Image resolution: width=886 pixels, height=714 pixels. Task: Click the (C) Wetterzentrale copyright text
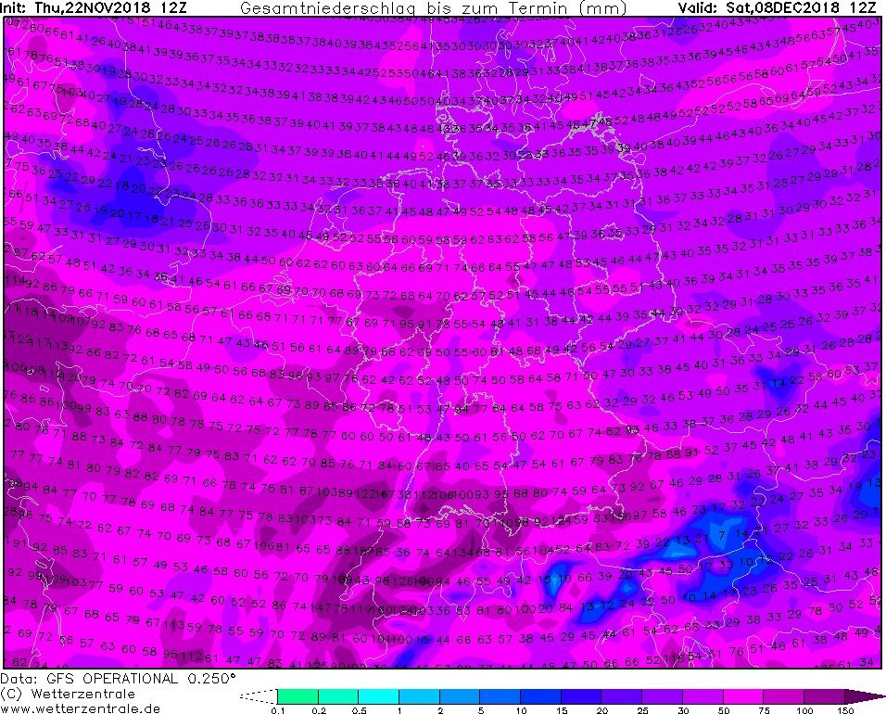(x=69, y=693)
